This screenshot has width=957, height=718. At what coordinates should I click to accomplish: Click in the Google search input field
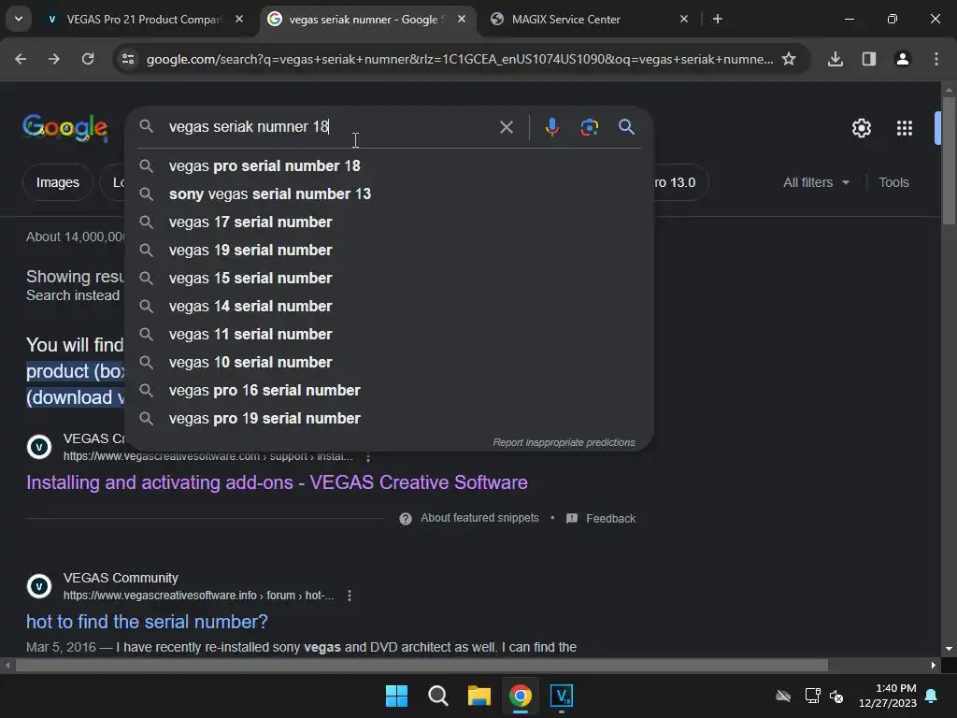[330, 127]
